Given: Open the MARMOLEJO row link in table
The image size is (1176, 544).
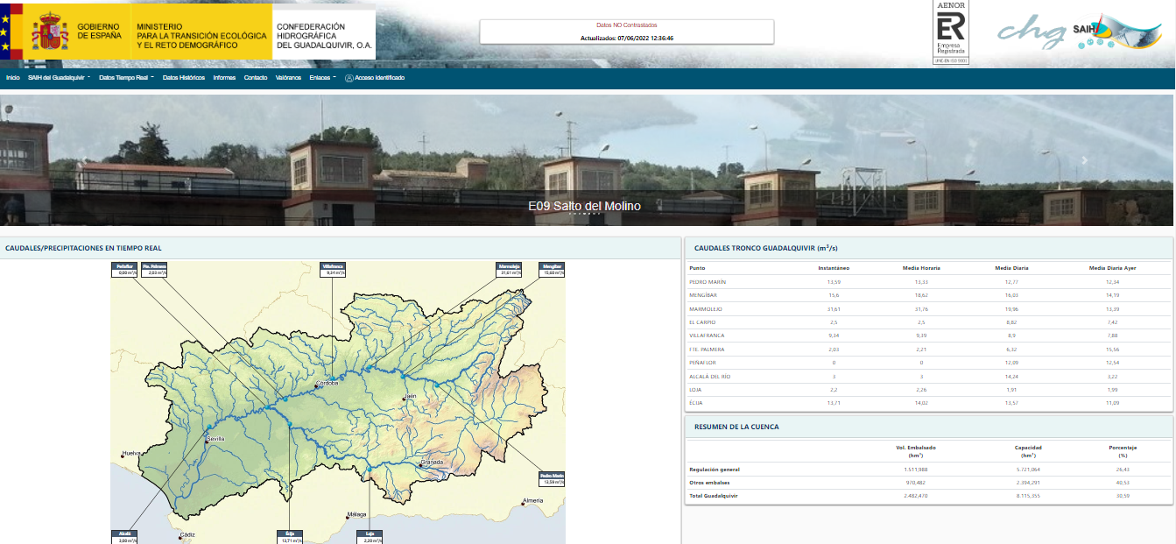Looking at the screenshot, I should click(708, 309).
